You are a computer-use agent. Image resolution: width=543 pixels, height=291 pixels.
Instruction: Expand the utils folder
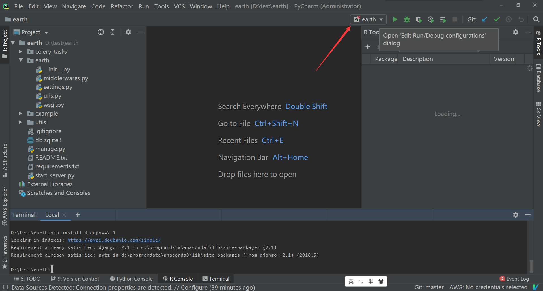pos(20,122)
